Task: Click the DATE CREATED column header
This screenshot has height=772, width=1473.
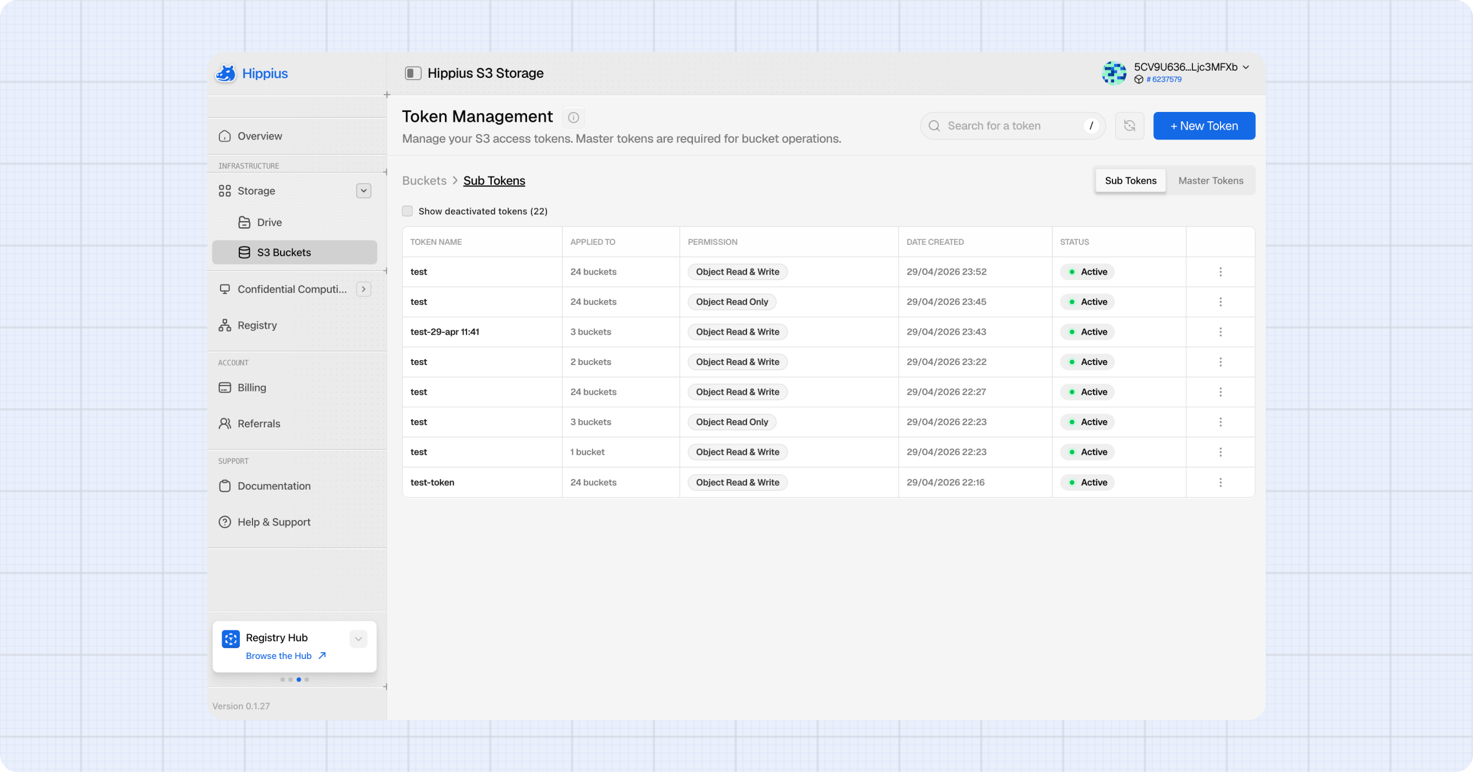Action: (x=935, y=242)
